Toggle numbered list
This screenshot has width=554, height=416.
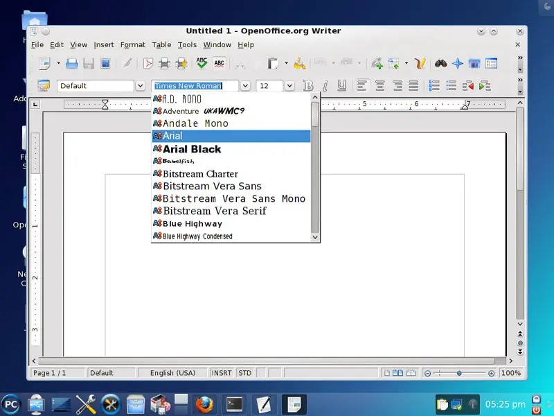[434, 85]
